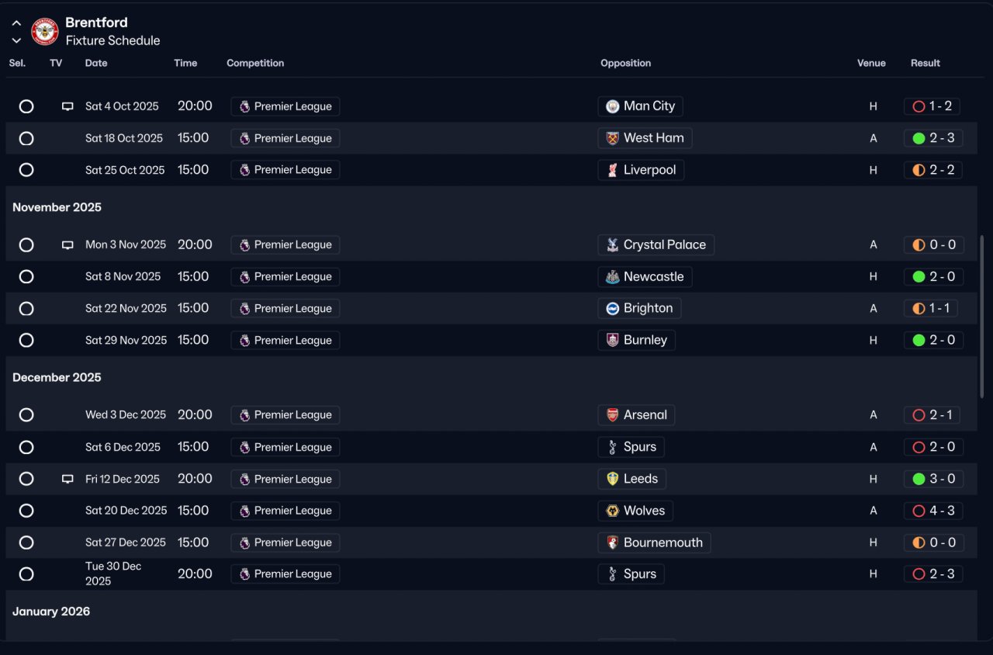
Task: Click the down chevron beside the Brentford badge
Action: [x=16, y=40]
